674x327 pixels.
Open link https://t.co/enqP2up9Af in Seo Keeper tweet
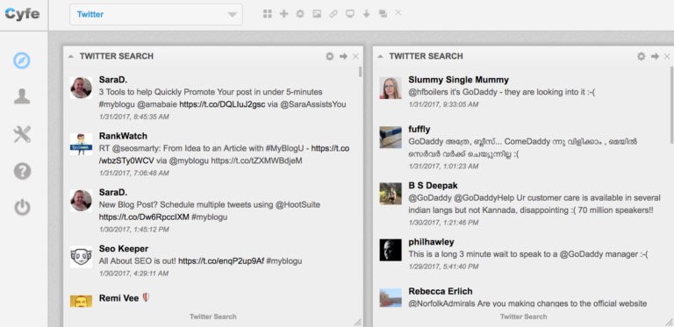[x=221, y=261]
